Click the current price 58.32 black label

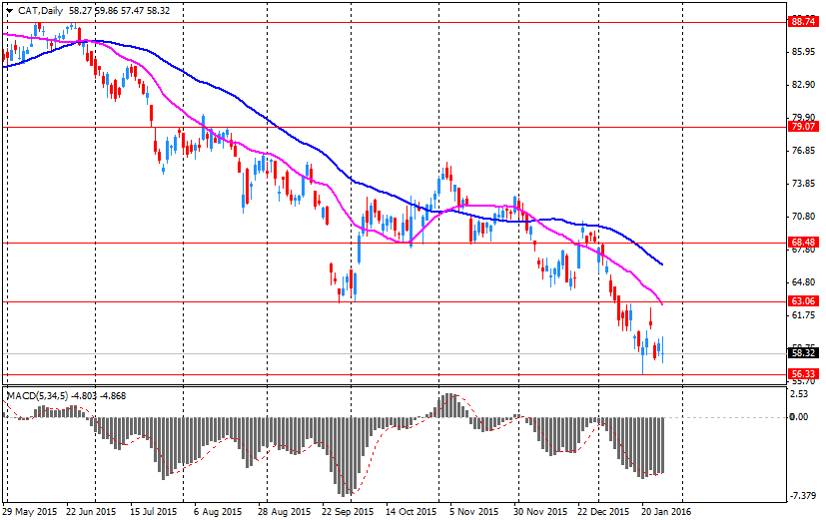click(803, 353)
